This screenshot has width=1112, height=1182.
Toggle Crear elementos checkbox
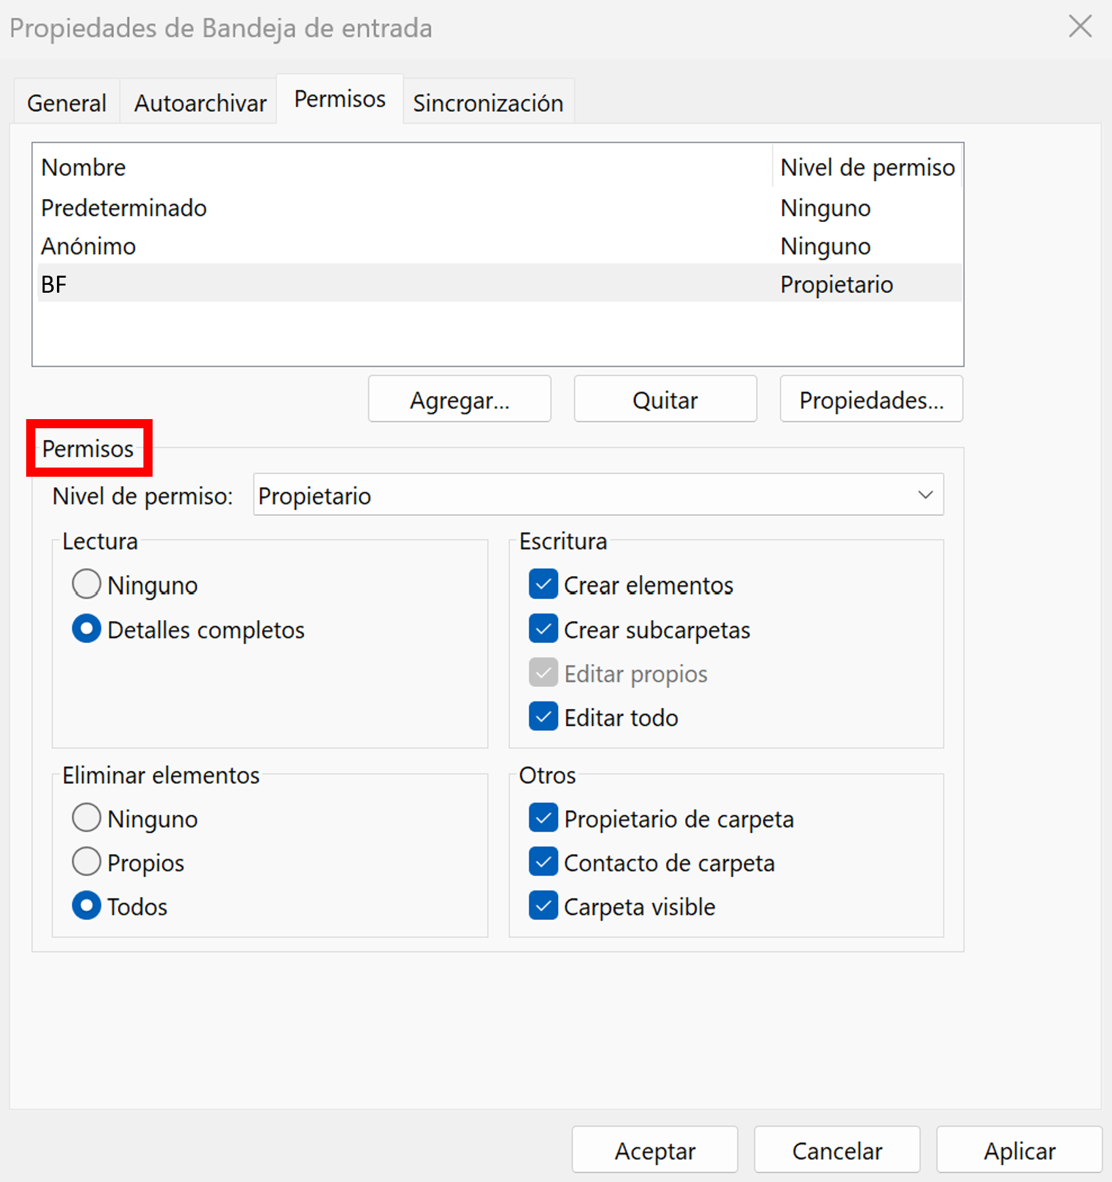[x=543, y=584]
